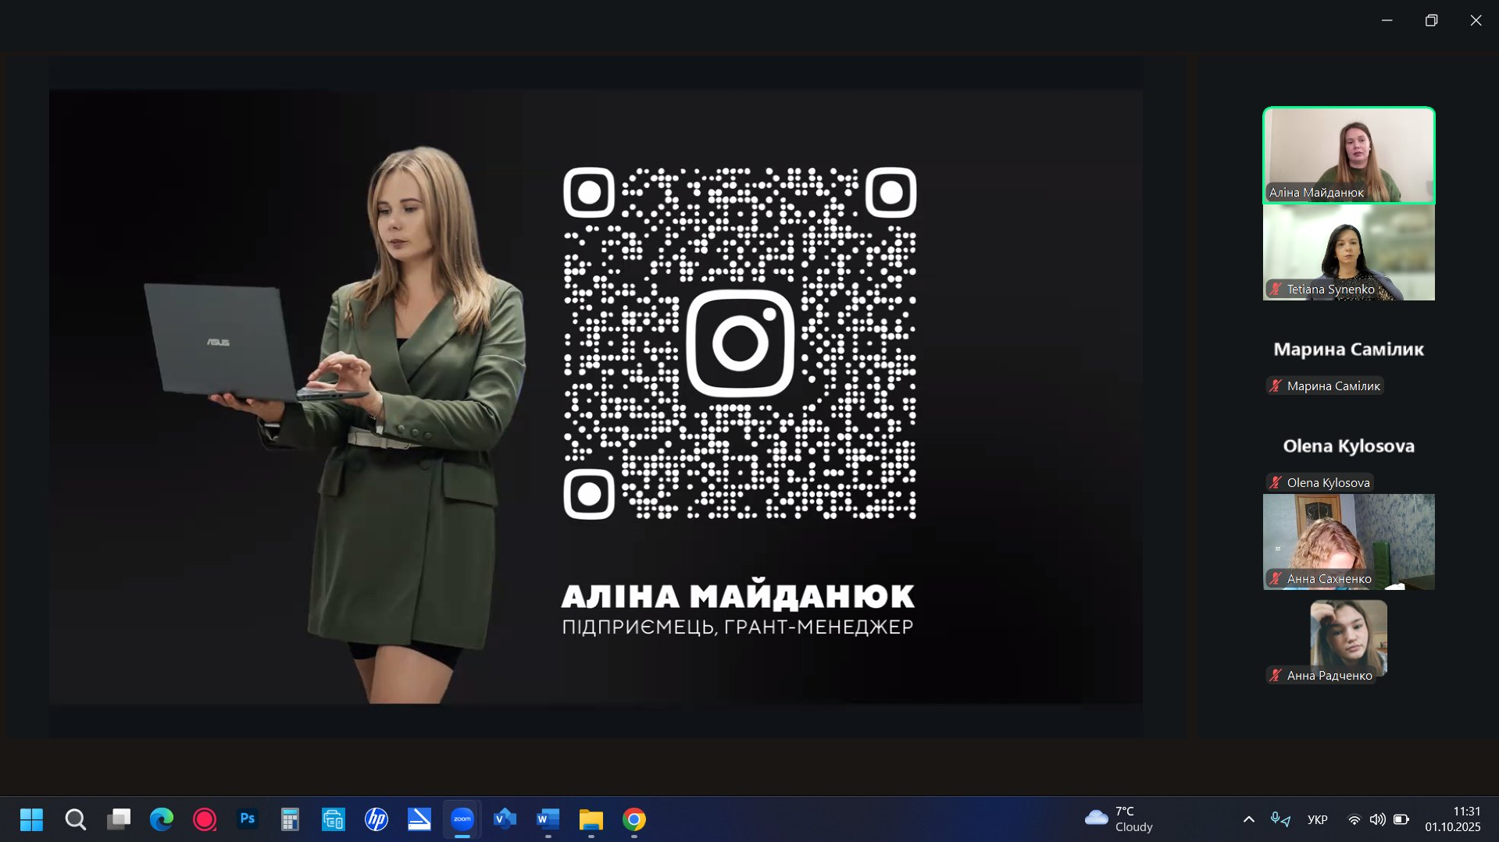Viewport: 1499px width, 842px height.
Task: Open File Explorer from the taskbar
Action: 591,819
